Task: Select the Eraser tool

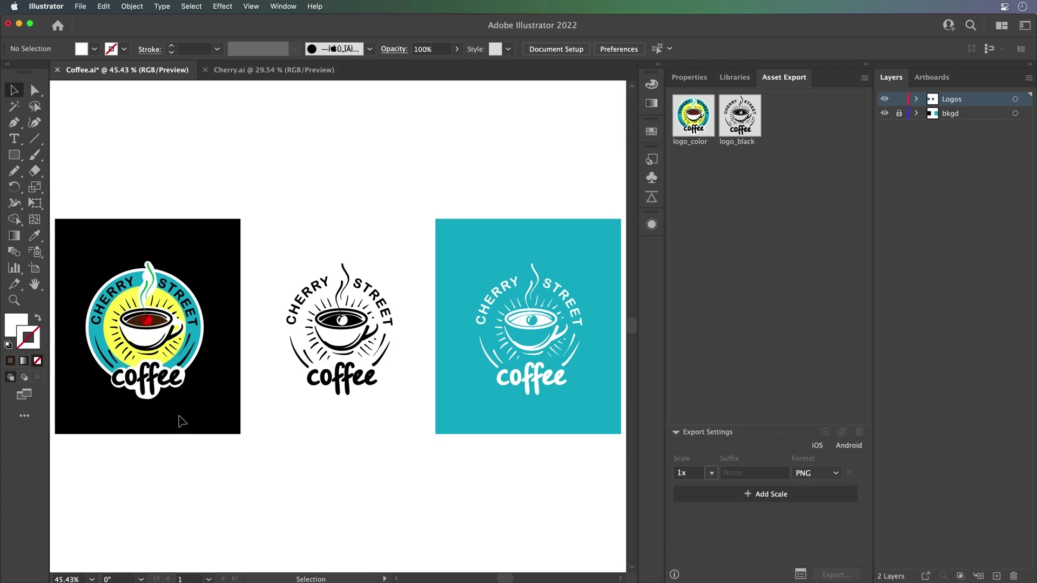Action: pyautogui.click(x=36, y=171)
